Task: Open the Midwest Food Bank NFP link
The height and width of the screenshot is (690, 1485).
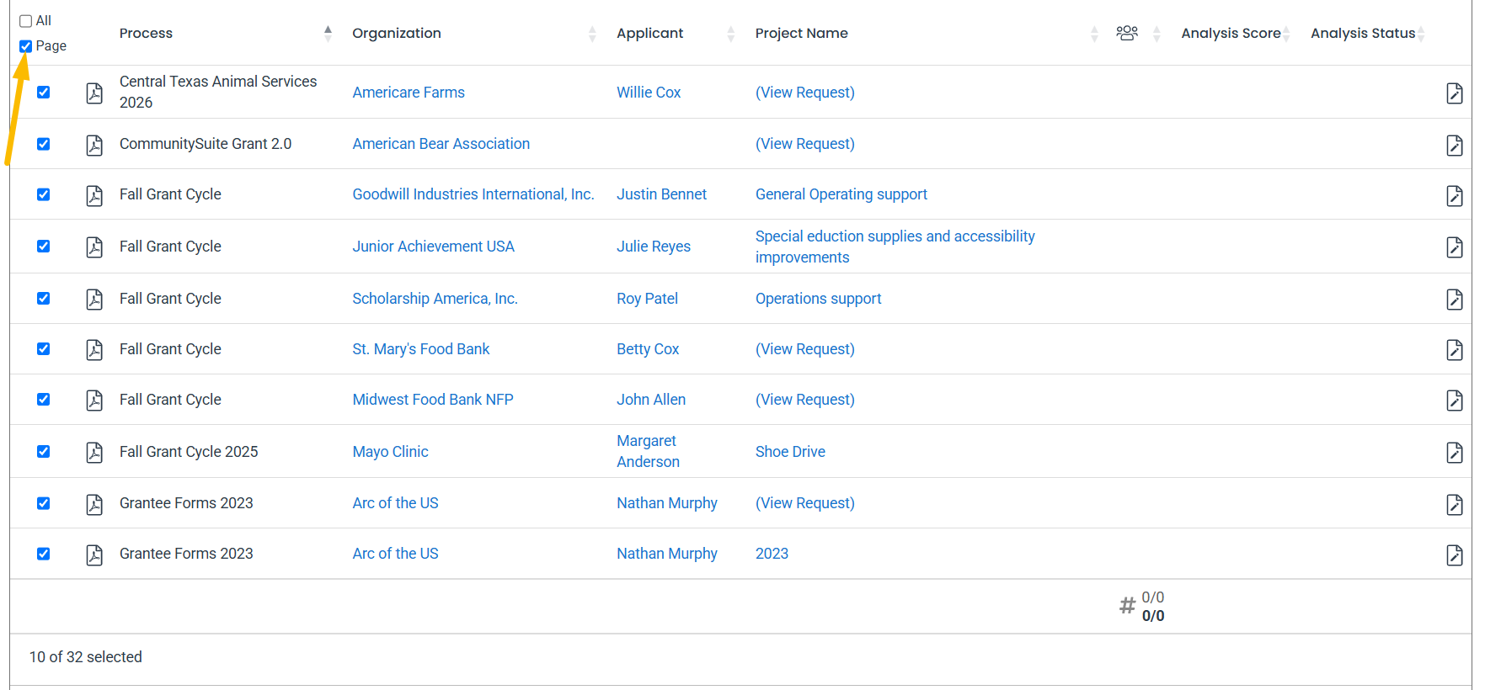Action: pyautogui.click(x=433, y=400)
